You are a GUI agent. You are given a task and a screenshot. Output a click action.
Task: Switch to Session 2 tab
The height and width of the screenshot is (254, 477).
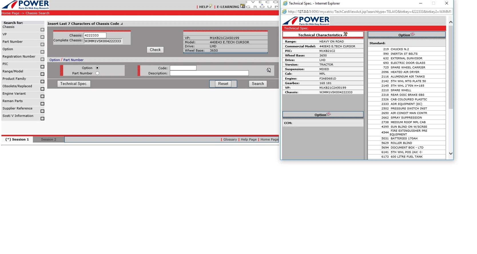[x=49, y=139]
